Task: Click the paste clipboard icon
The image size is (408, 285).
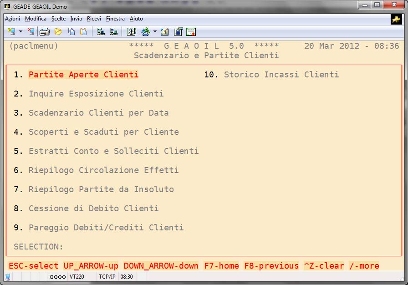Action: tap(83, 32)
